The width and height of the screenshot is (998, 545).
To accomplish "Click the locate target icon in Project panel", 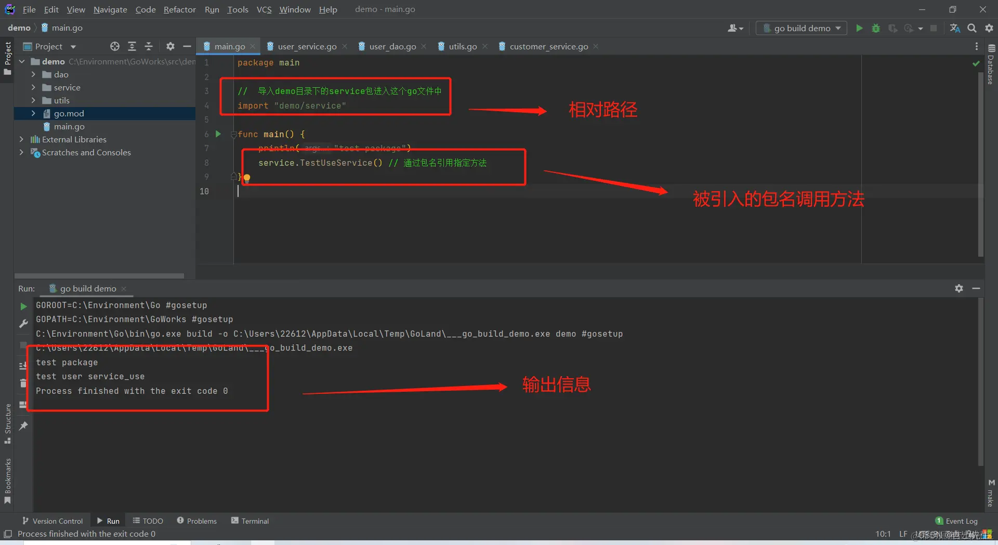I will [115, 46].
